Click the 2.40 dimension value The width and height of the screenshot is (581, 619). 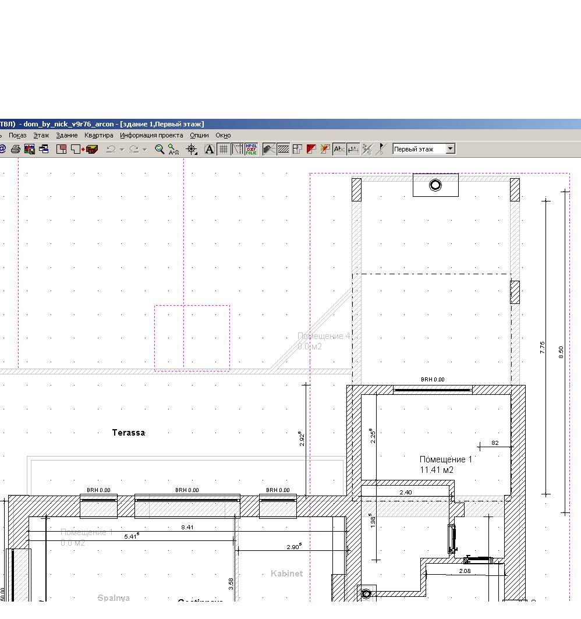(x=406, y=492)
